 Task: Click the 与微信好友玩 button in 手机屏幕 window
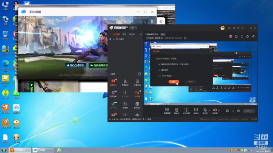(x=99, y=65)
